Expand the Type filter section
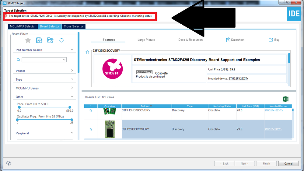Screen dimensions: 304x171 point(72,79)
